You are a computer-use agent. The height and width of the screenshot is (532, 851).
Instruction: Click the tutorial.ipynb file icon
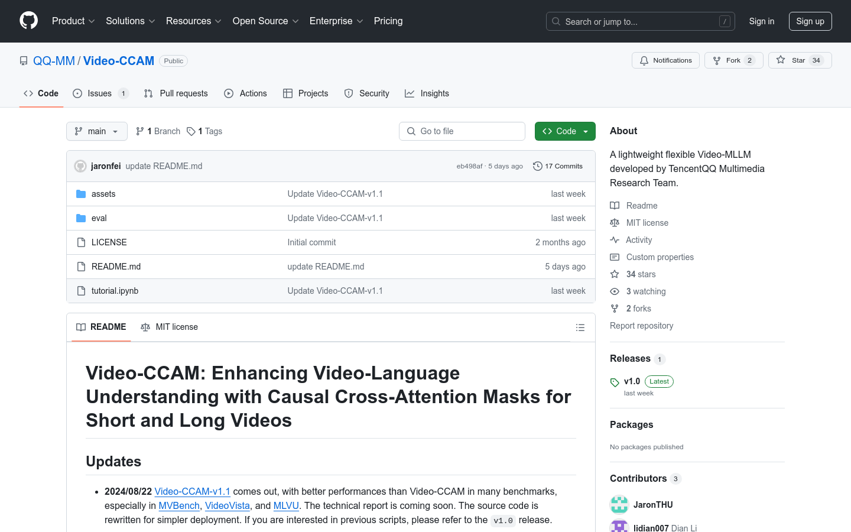click(81, 291)
